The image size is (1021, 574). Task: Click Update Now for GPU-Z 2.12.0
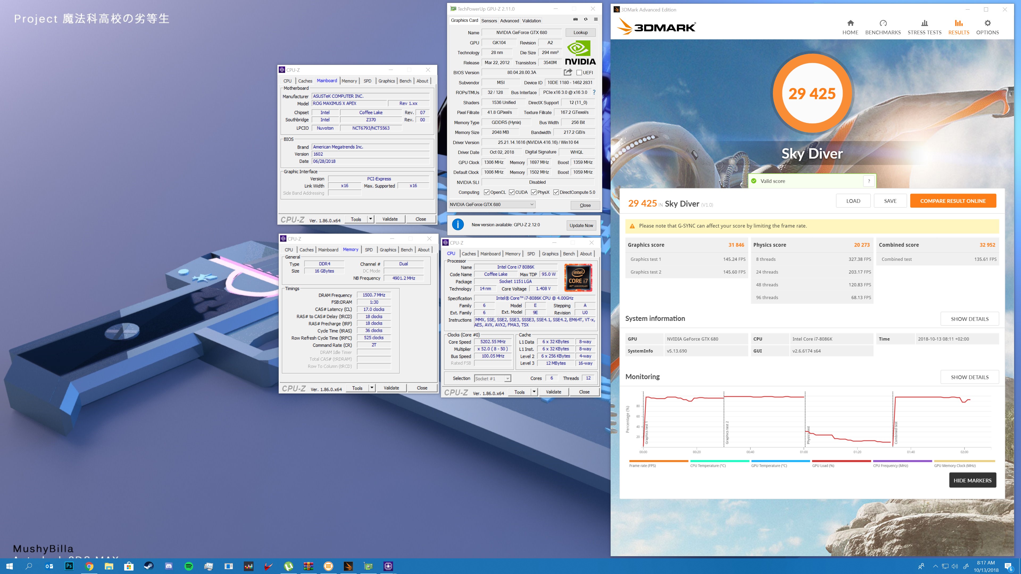click(x=581, y=225)
